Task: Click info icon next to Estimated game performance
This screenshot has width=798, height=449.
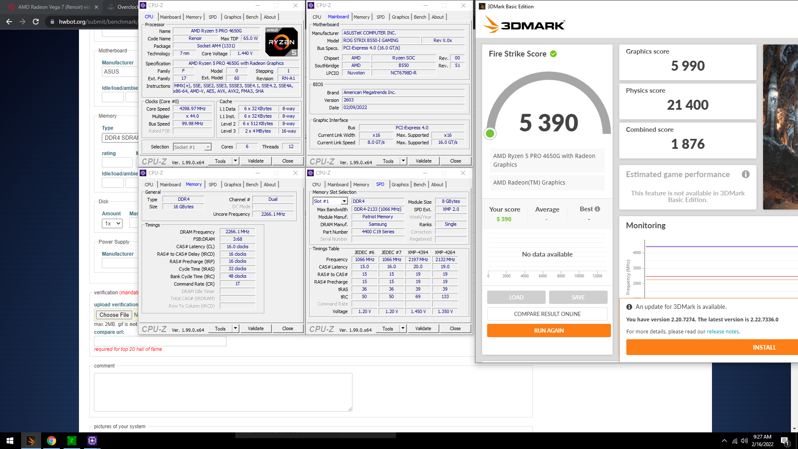Action: [x=746, y=175]
